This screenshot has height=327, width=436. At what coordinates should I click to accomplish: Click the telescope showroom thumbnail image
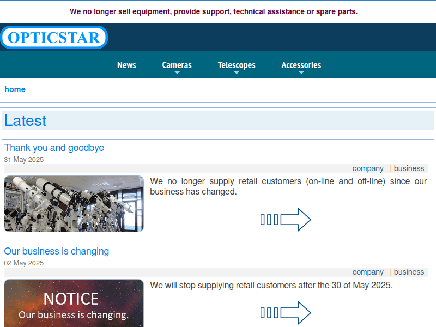pyautogui.click(x=74, y=204)
